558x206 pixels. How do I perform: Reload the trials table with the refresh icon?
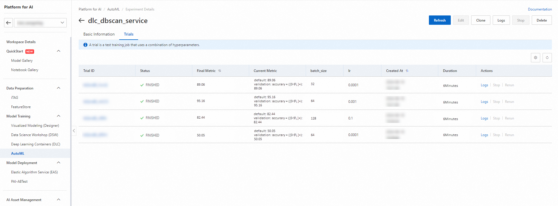coord(547,58)
